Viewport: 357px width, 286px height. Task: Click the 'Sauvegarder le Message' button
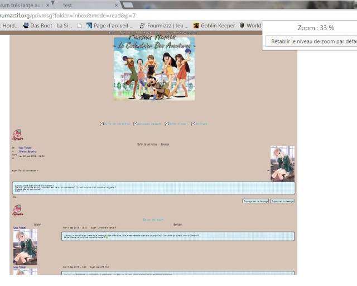(255, 201)
